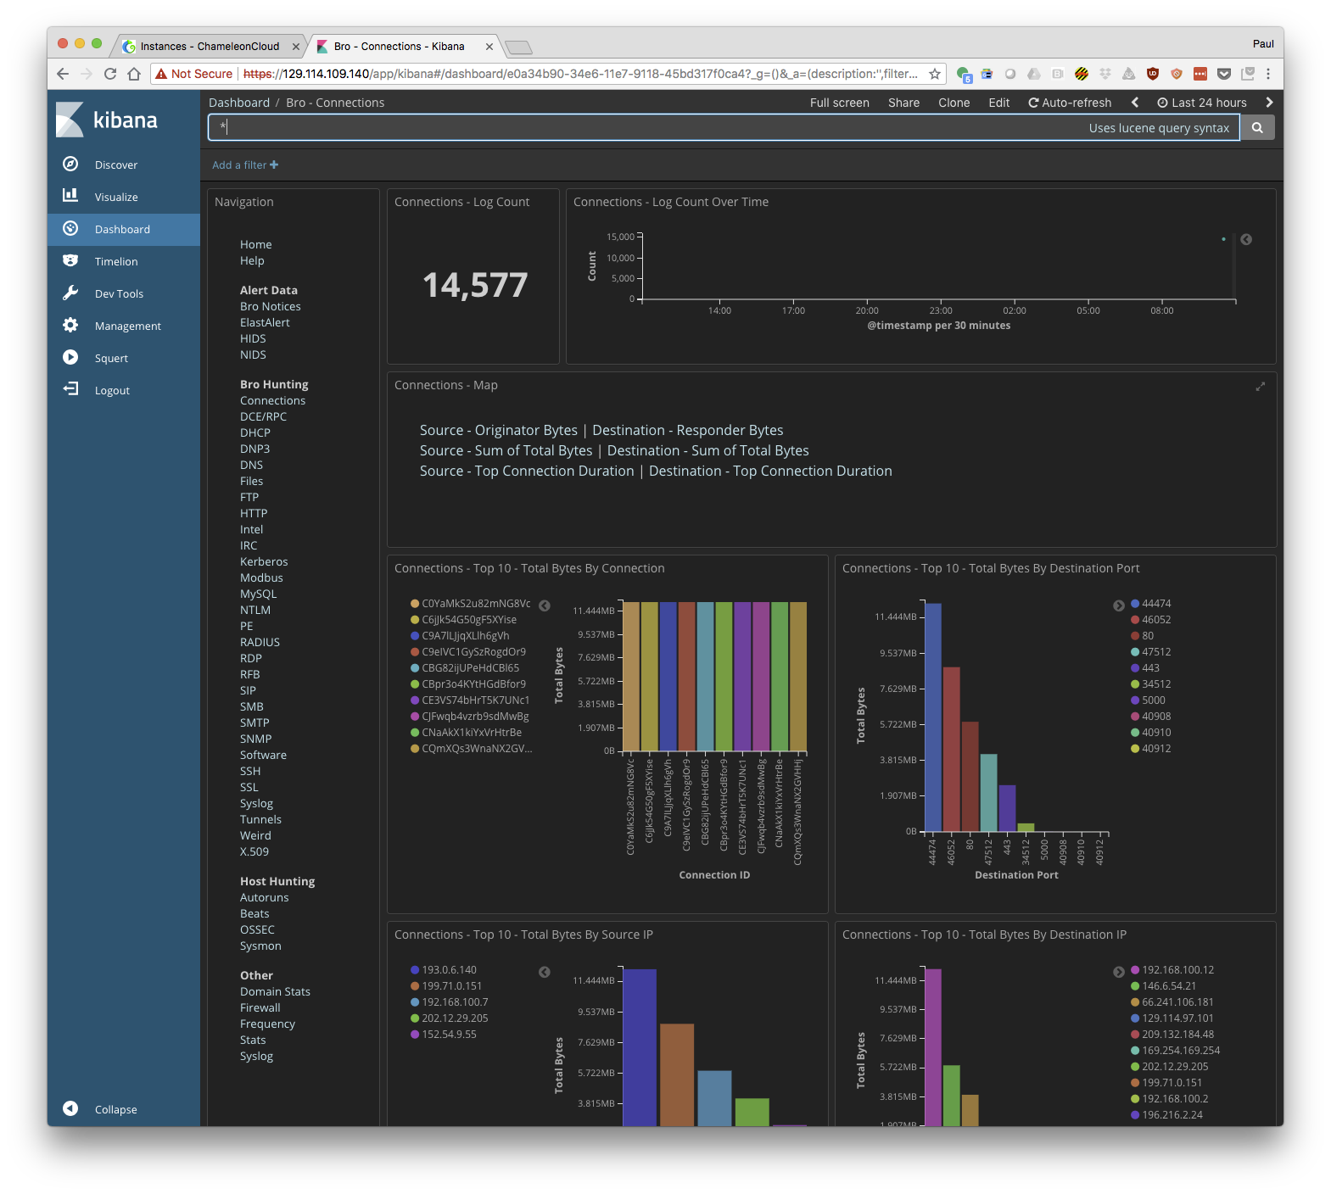Expand the Connections Map panel to full size

pyautogui.click(x=1261, y=386)
